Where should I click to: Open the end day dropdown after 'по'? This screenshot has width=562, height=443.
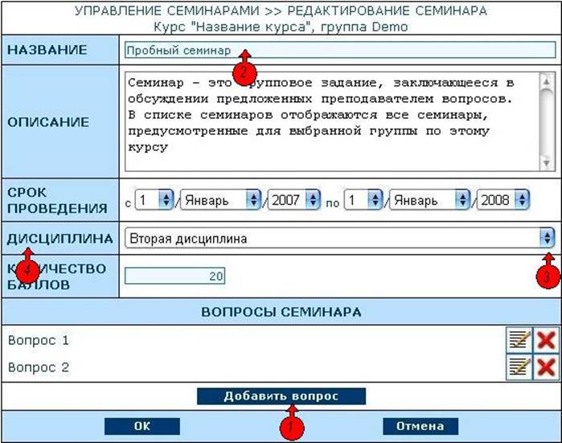[364, 200]
